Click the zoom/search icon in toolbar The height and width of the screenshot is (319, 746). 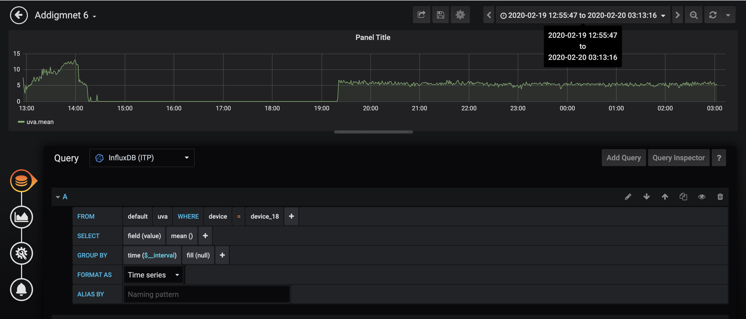point(694,15)
